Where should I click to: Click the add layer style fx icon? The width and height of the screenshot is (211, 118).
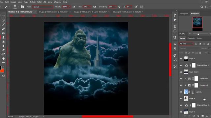pos(190,116)
